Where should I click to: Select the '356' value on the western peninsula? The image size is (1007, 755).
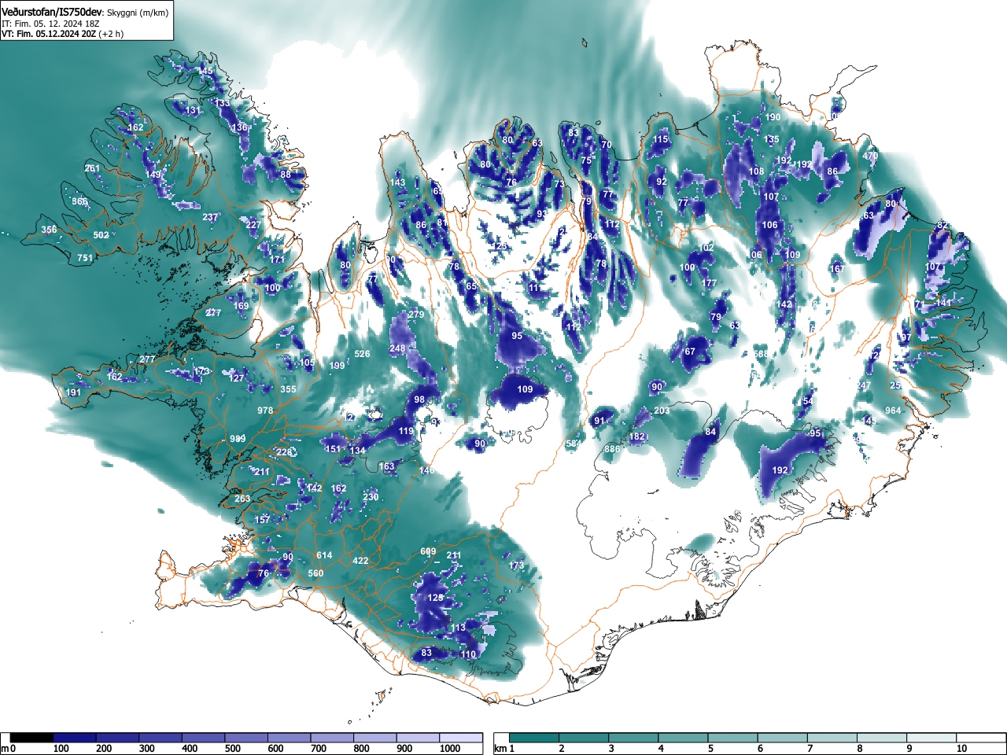(49, 230)
